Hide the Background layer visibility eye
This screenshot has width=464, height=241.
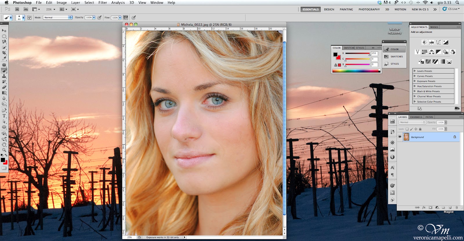400,137
